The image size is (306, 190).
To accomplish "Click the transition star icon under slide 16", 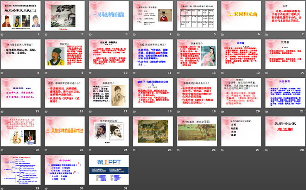I will [x=46, y=112].
